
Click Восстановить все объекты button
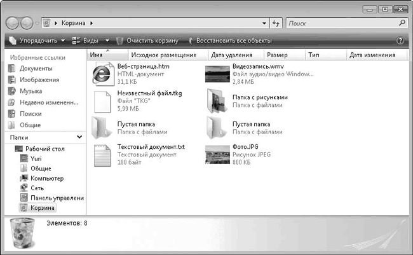[229, 40]
